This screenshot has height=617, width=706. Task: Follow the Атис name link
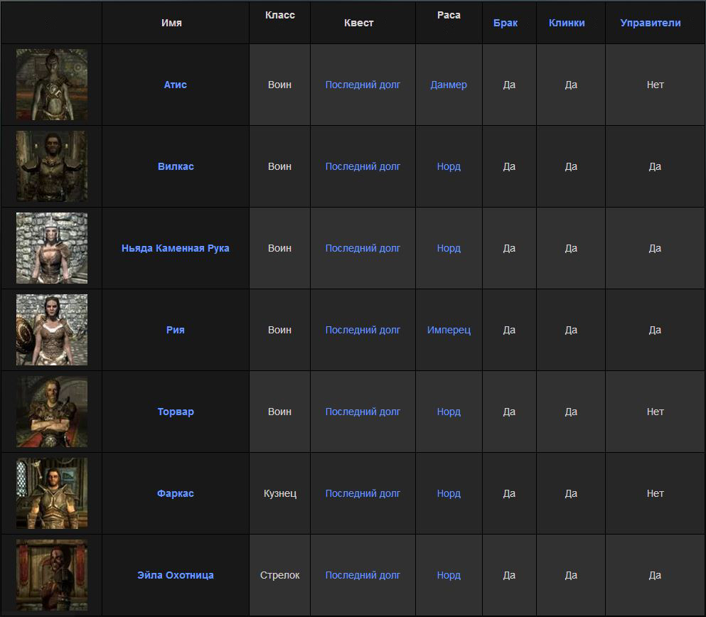pyautogui.click(x=175, y=85)
